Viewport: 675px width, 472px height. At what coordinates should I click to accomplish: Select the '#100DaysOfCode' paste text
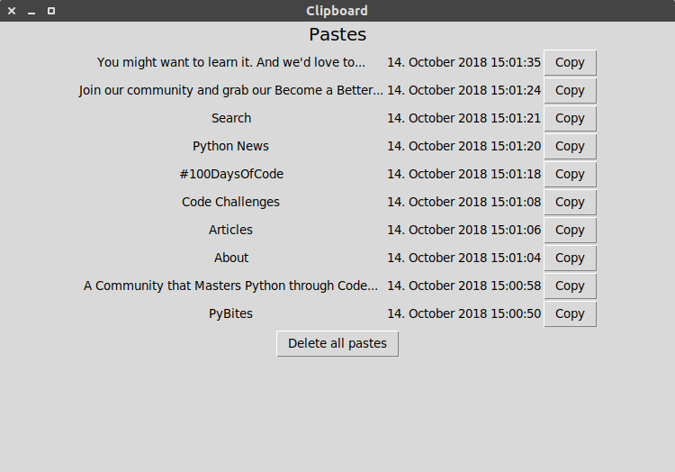click(231, 175)
